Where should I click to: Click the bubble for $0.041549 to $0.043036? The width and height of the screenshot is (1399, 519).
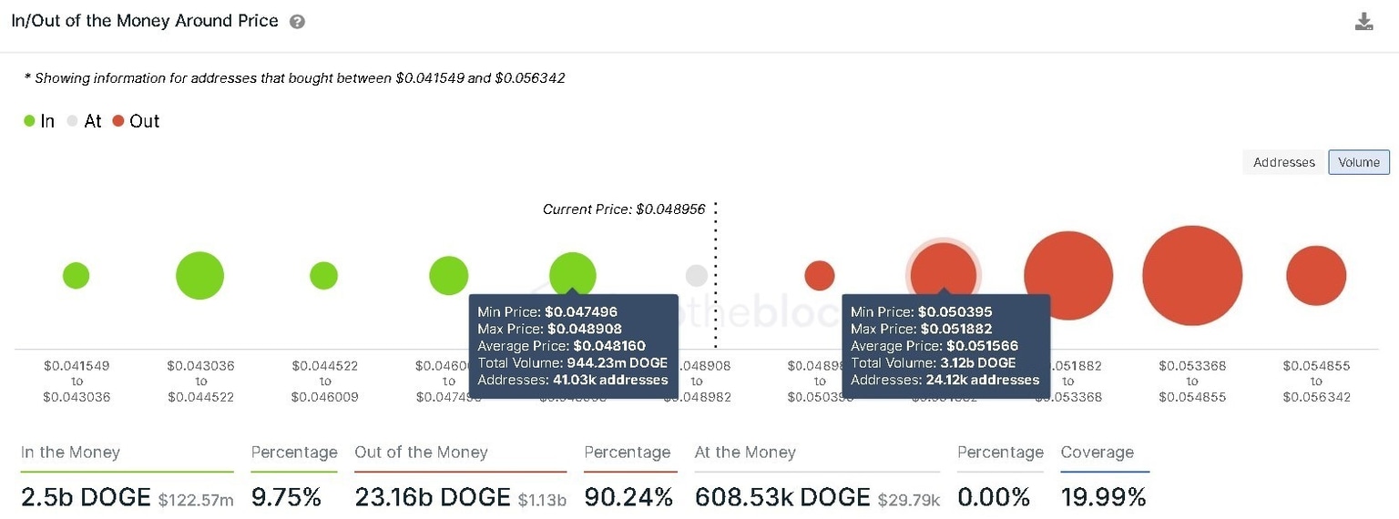77,275
